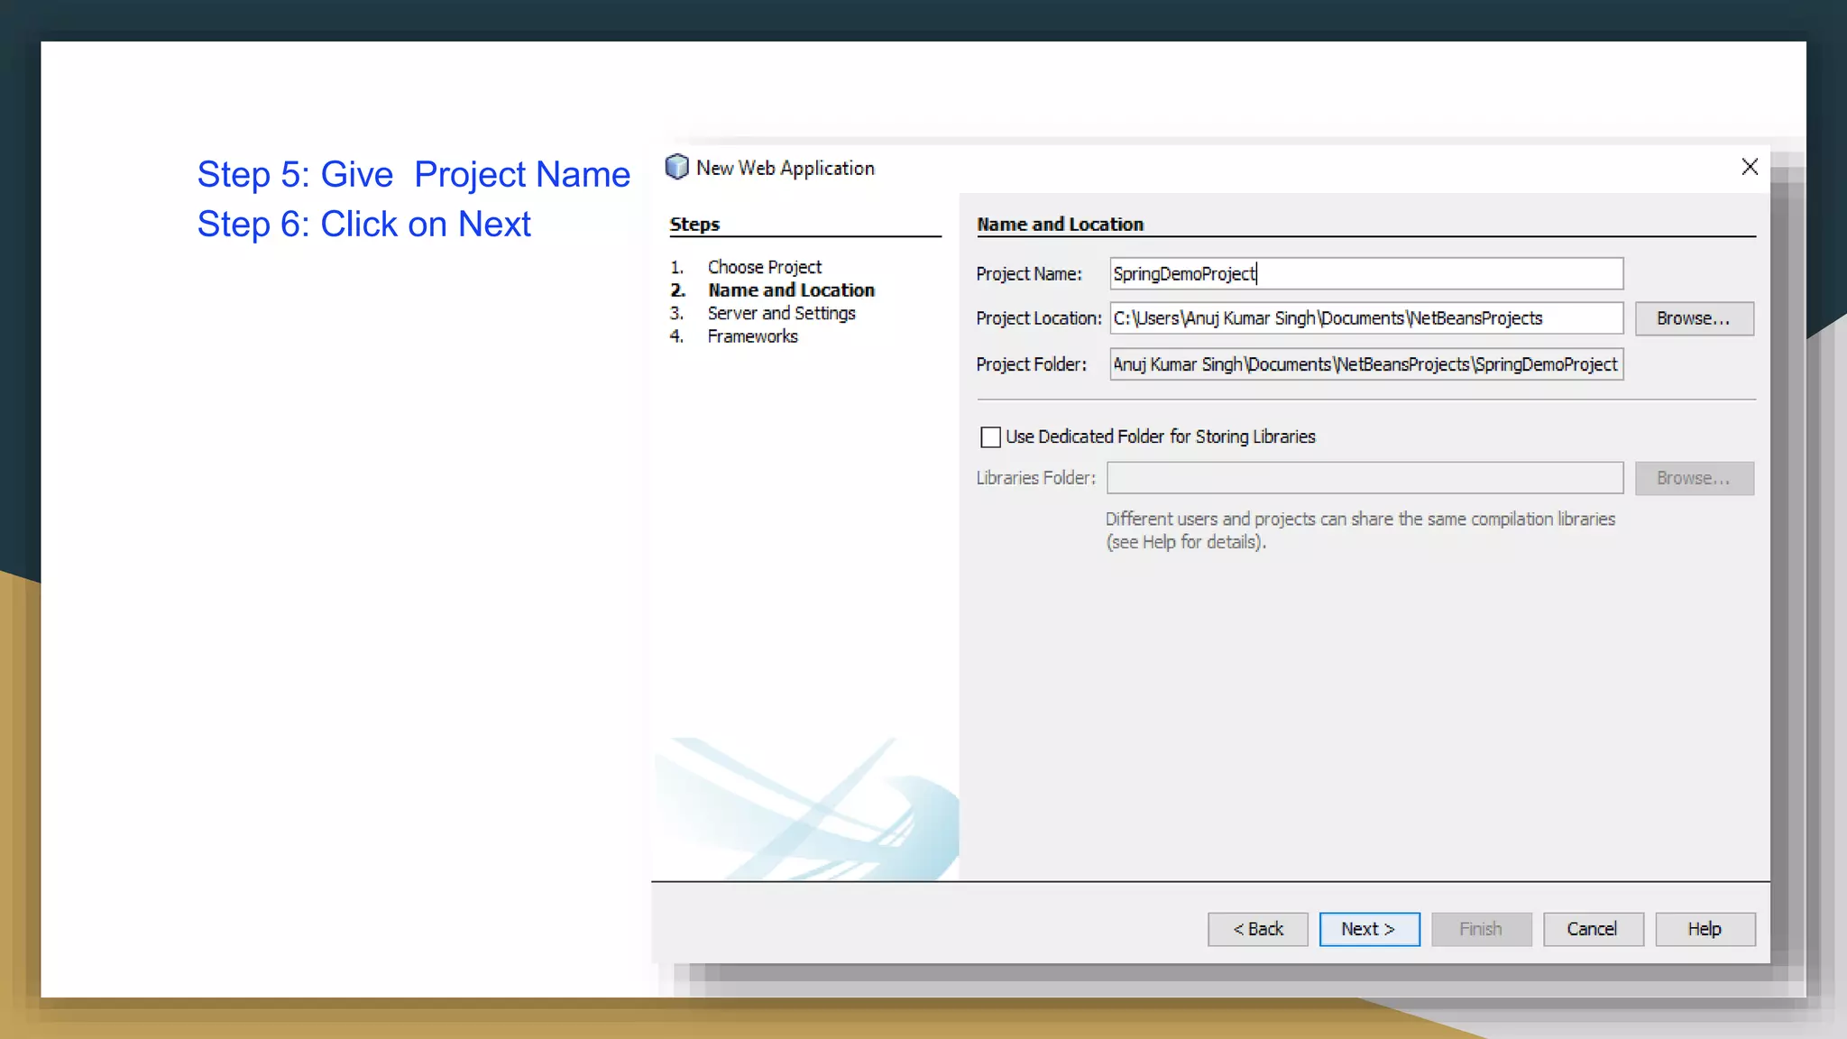This screenshot has width=1847, height=1039.
Task: Select the Server and Settings step
Action: [781, 313]
